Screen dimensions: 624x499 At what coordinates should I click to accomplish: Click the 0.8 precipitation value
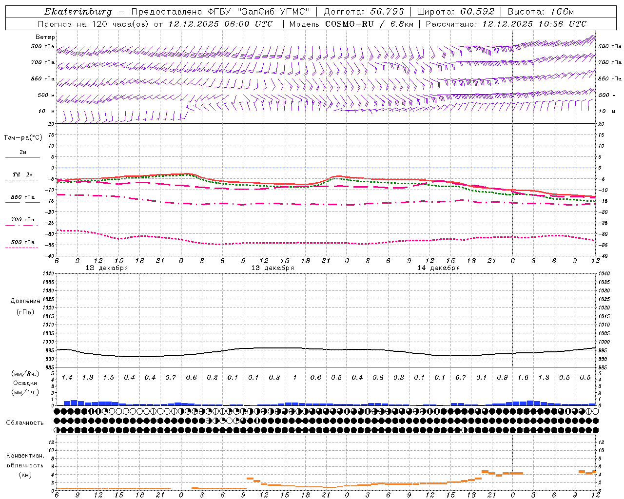click(378, 378)
